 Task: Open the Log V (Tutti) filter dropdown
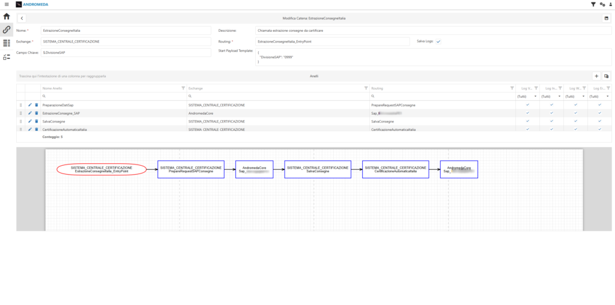[527, 97]
